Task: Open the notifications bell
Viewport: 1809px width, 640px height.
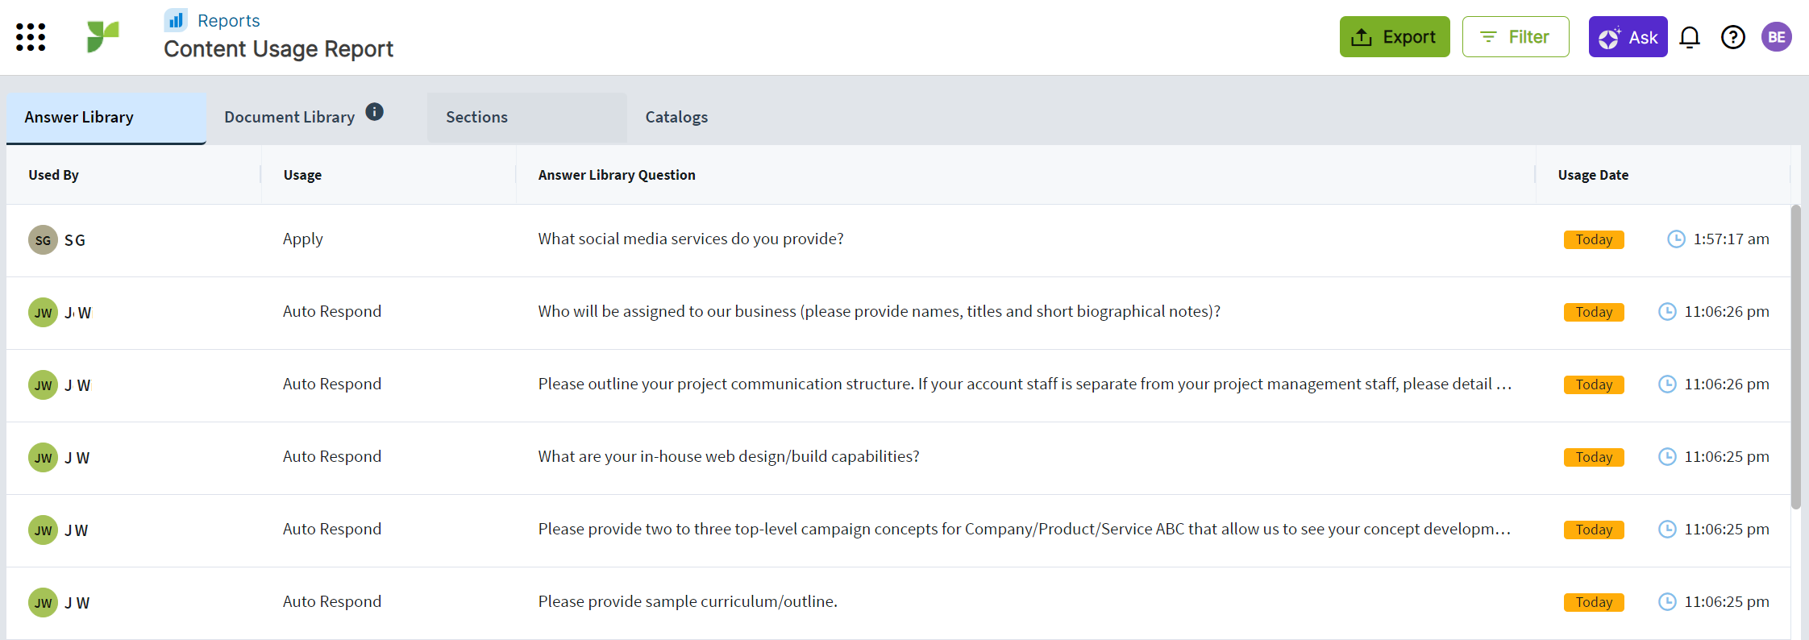Action: (x=1690, y=37)
